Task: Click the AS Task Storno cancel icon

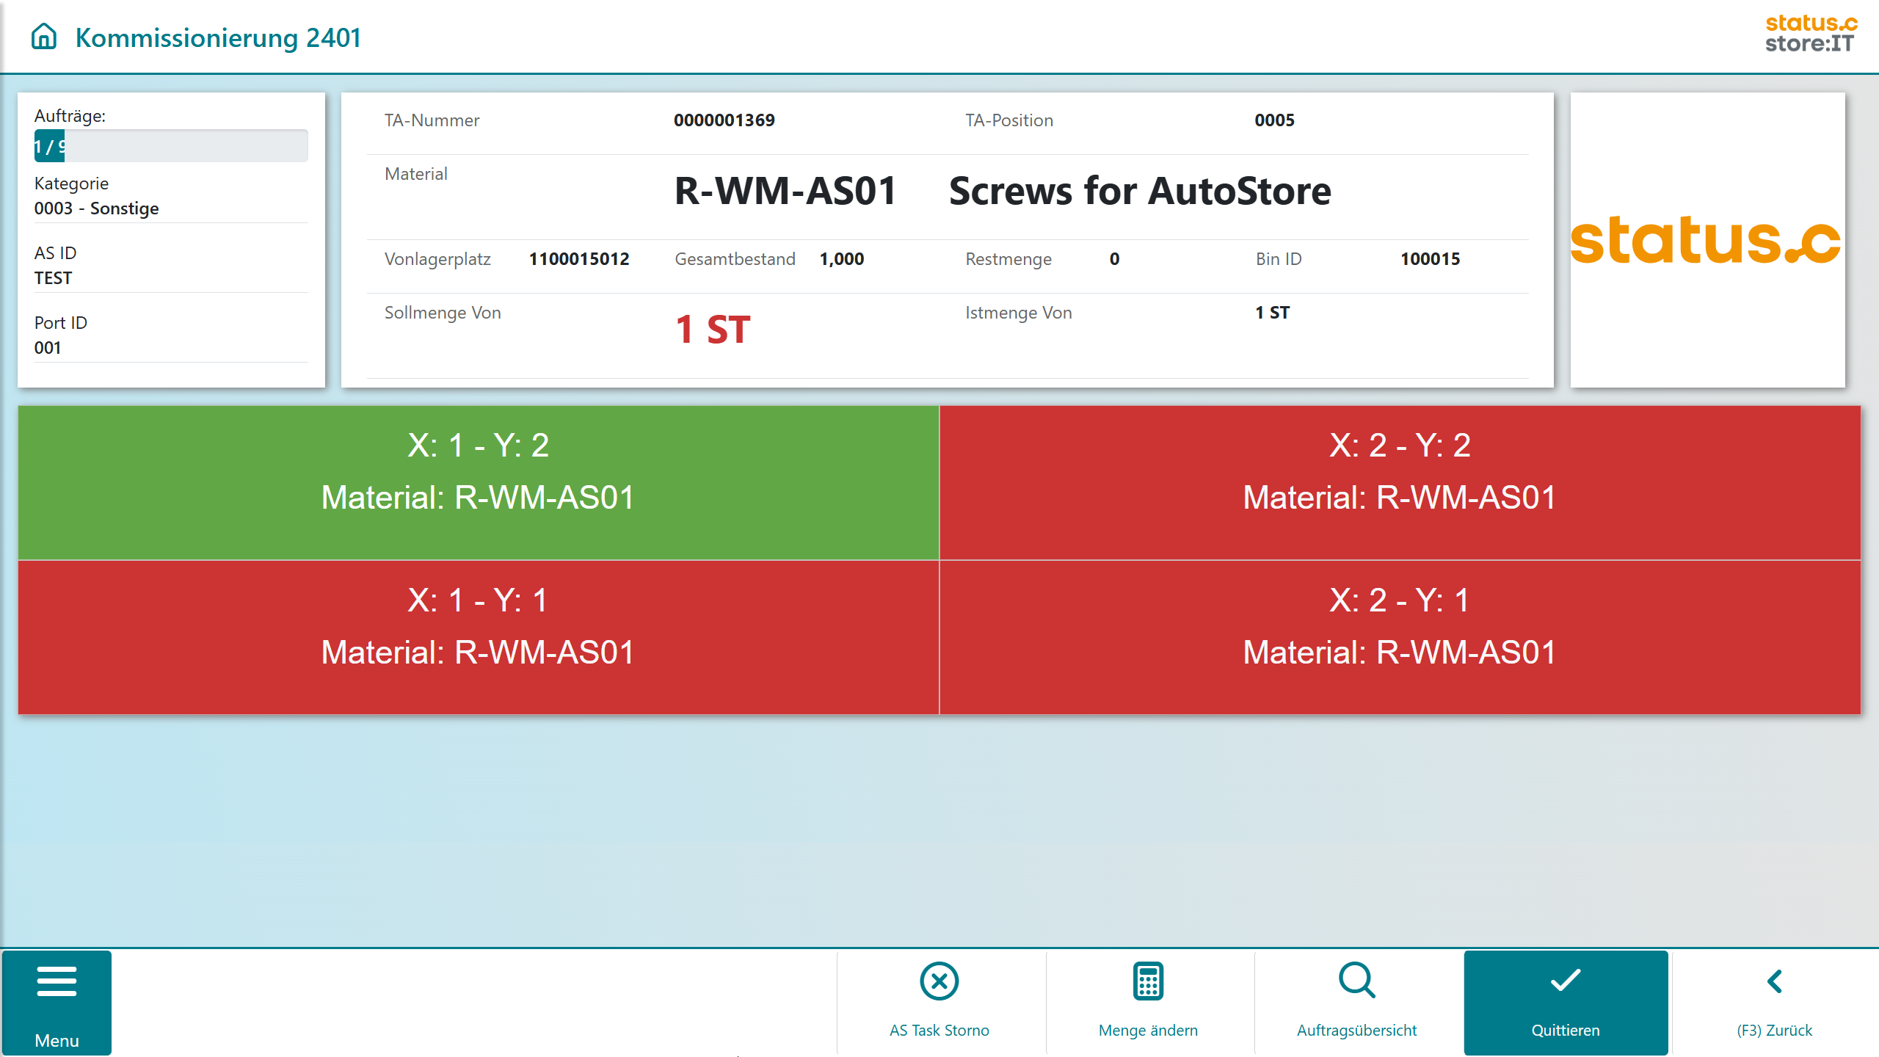Action: [939, 981]
